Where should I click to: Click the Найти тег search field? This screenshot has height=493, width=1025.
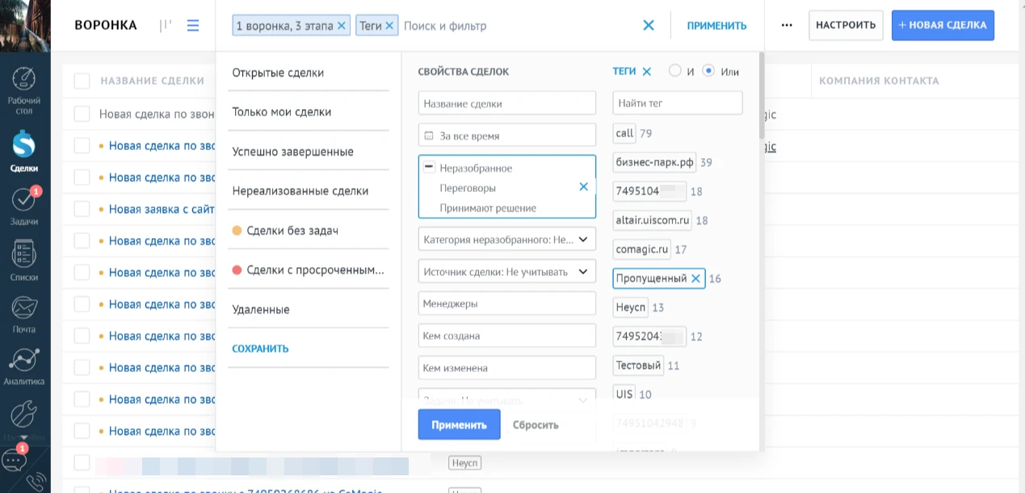point(678,103)
